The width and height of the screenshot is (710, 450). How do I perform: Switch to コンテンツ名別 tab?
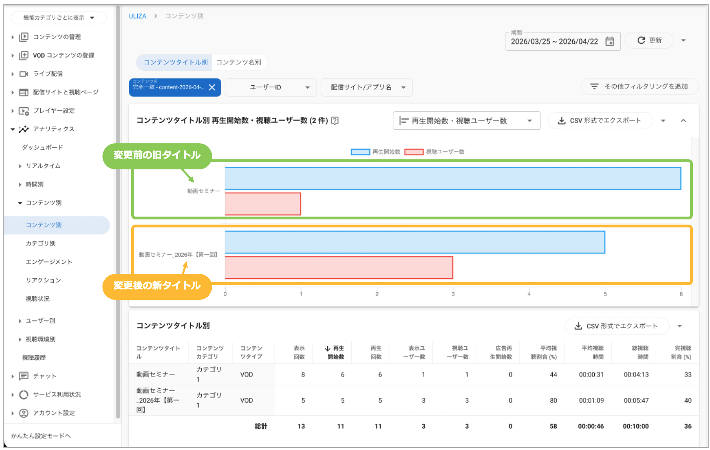[x=239, y=62]
